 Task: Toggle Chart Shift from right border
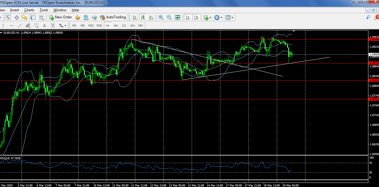[196, 17]
